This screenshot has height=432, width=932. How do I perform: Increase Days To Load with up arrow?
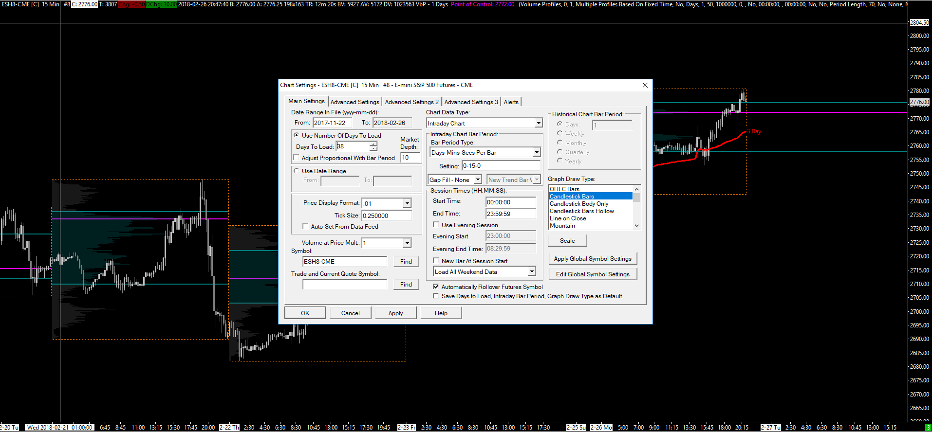(x=373, y=144)
